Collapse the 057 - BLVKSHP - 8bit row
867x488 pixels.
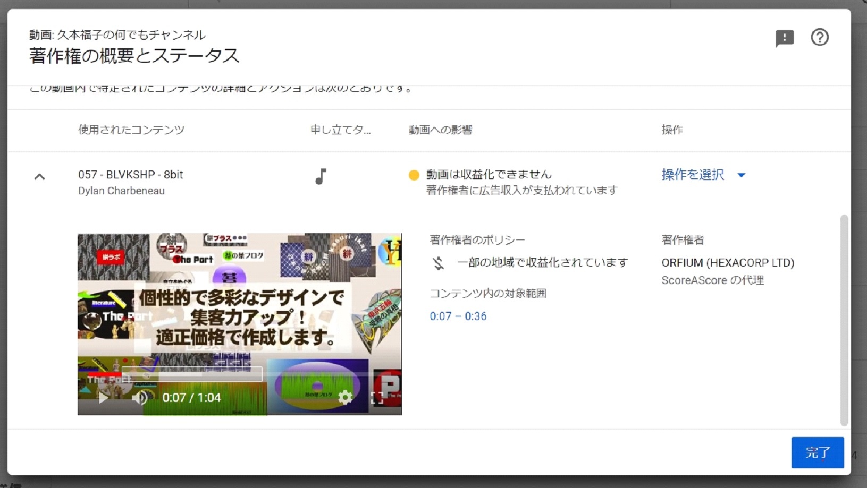tap(39, 177)
